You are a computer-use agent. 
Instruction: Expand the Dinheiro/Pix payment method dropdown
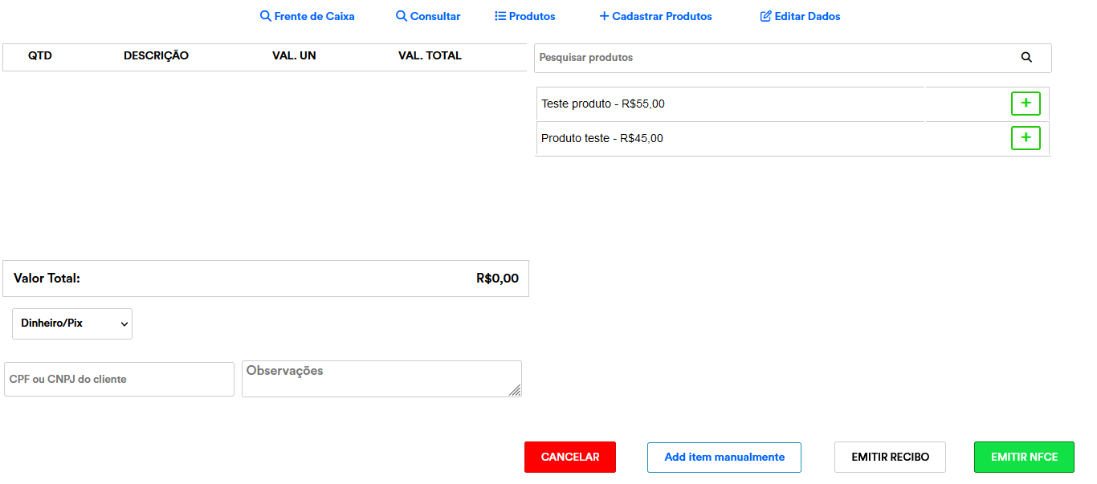point(72,323)
